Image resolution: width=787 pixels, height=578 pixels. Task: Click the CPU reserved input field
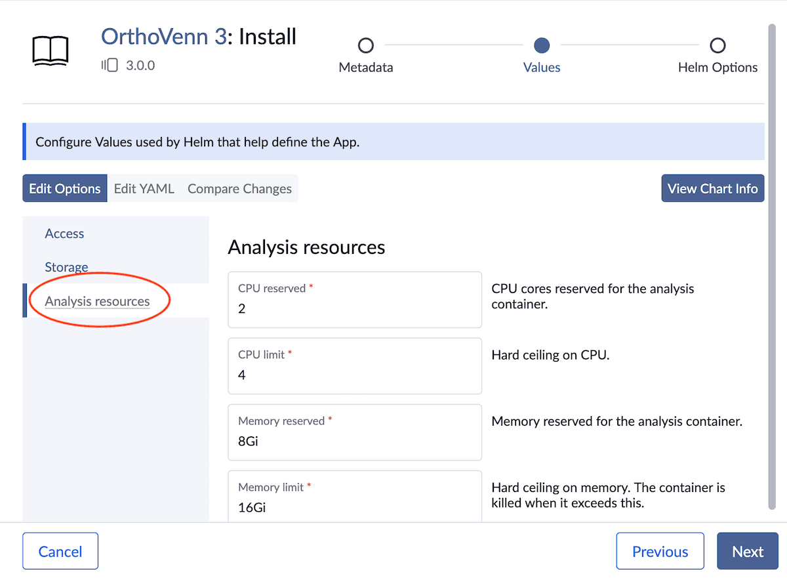tap(355, 300)
